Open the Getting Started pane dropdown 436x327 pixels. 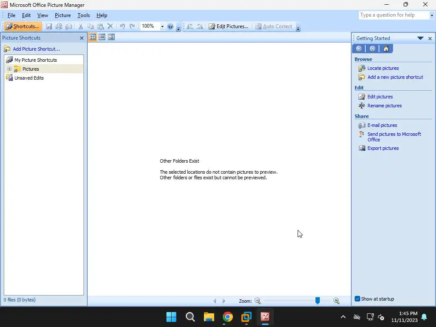point(420,38)
